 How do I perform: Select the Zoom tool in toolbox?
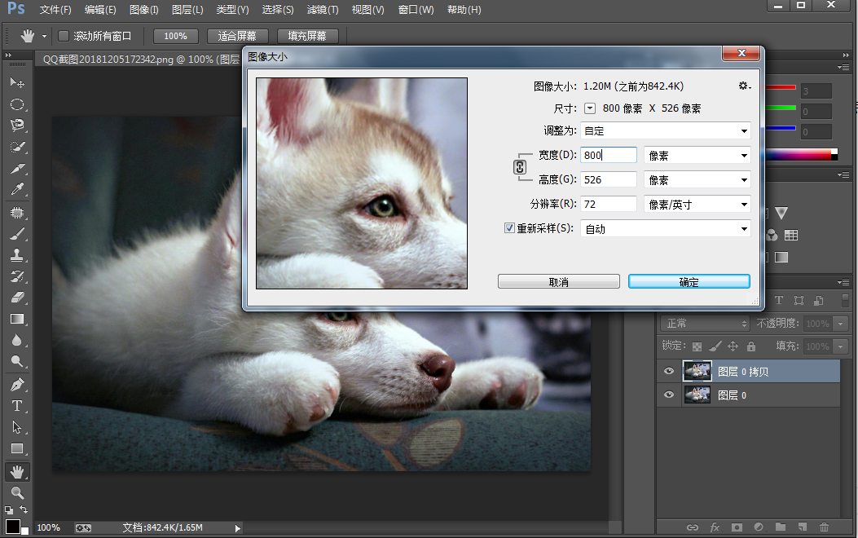pos(17,492)
